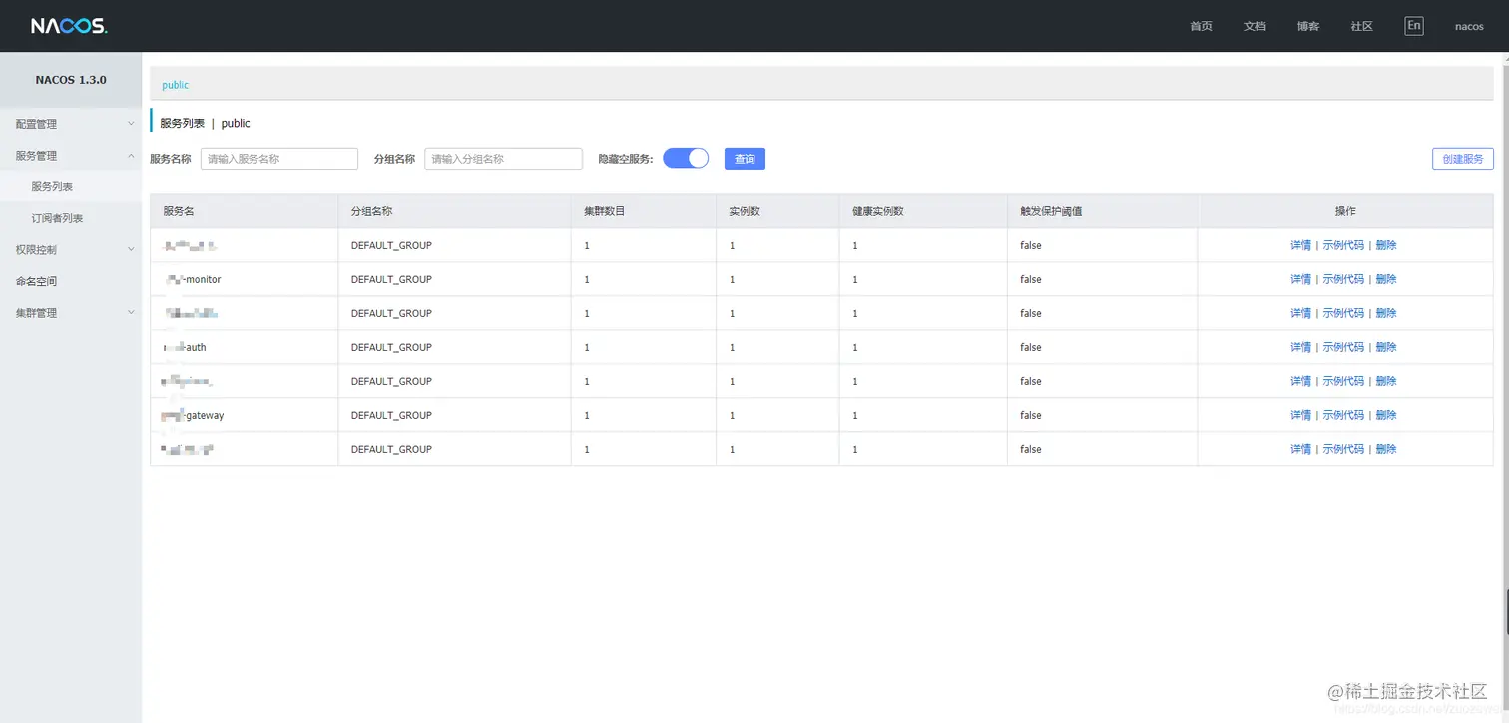This screenshot has width=1509, height=723.
Task: Open 社区 in top navigation
Action: 1362,26
